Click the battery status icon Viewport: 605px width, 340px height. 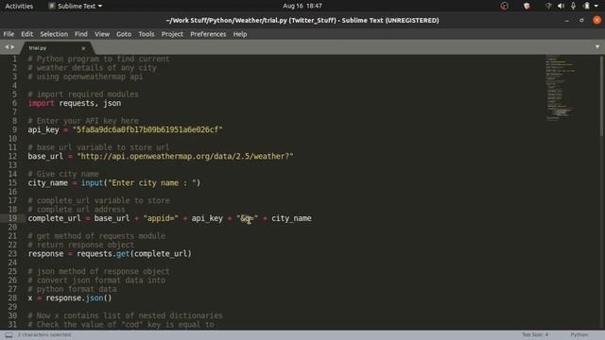pyautogui.click(x=586, y=6)
